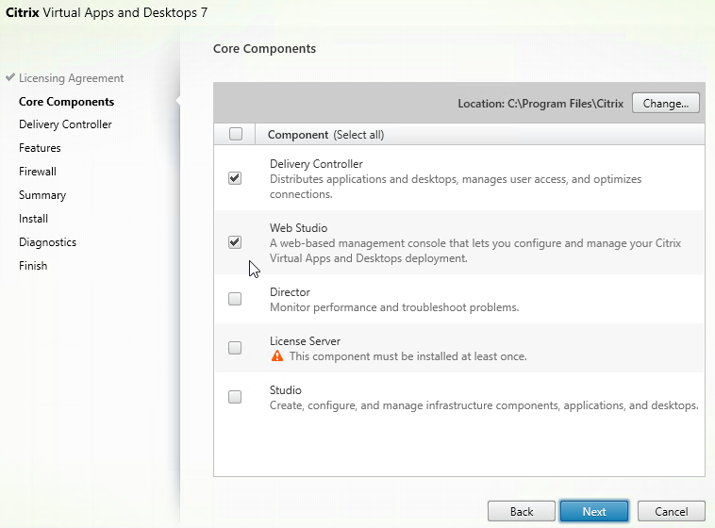Click 'Monitor performance and troubleshoot problems' text
Screen dimensions: 715x528
coord(394,307)
